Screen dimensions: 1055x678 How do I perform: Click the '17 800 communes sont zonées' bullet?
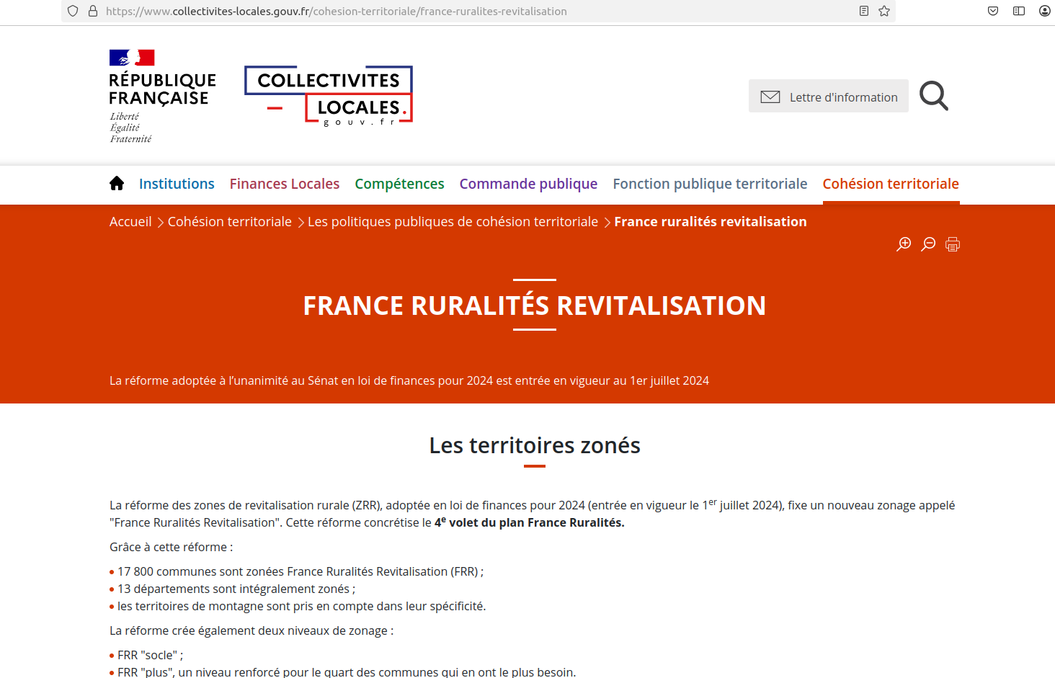[301, 571]
